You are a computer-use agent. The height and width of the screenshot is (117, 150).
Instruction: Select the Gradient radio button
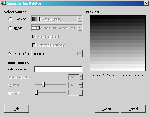[x=10, y=19]
